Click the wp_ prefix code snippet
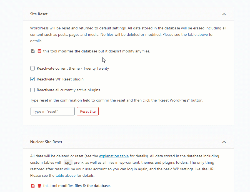This screenshot has height=192, width=250. pyautogui.click(x=68, y=163)
